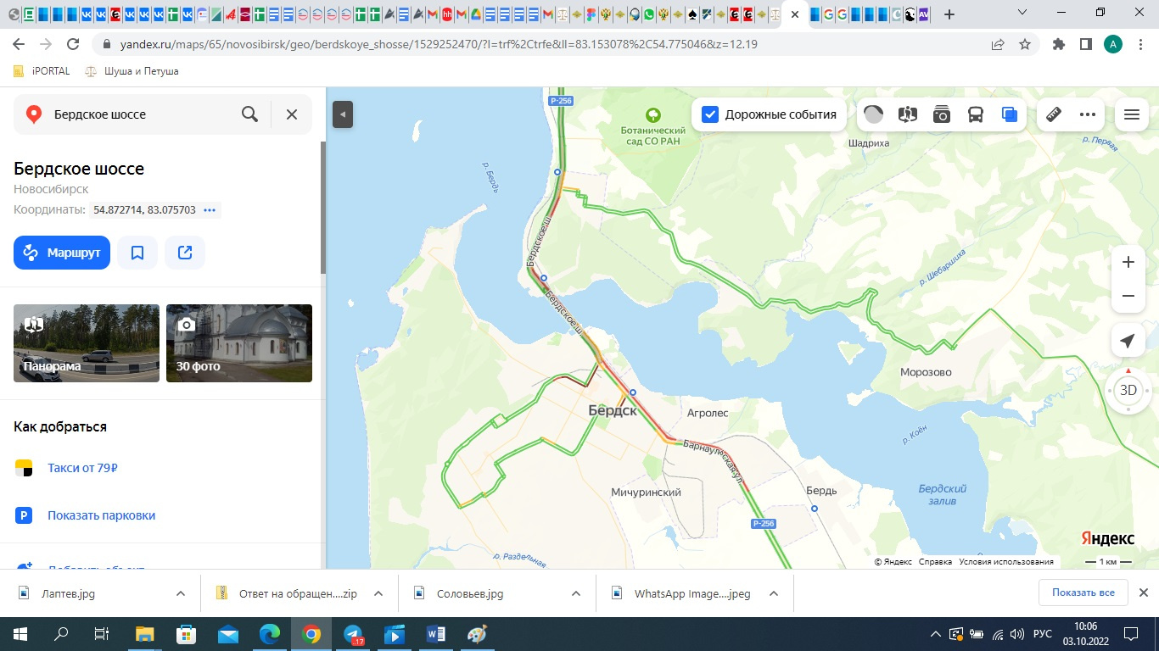Enable street panoramas layer icon
The image size is (1159, 651).
[908, 114]
